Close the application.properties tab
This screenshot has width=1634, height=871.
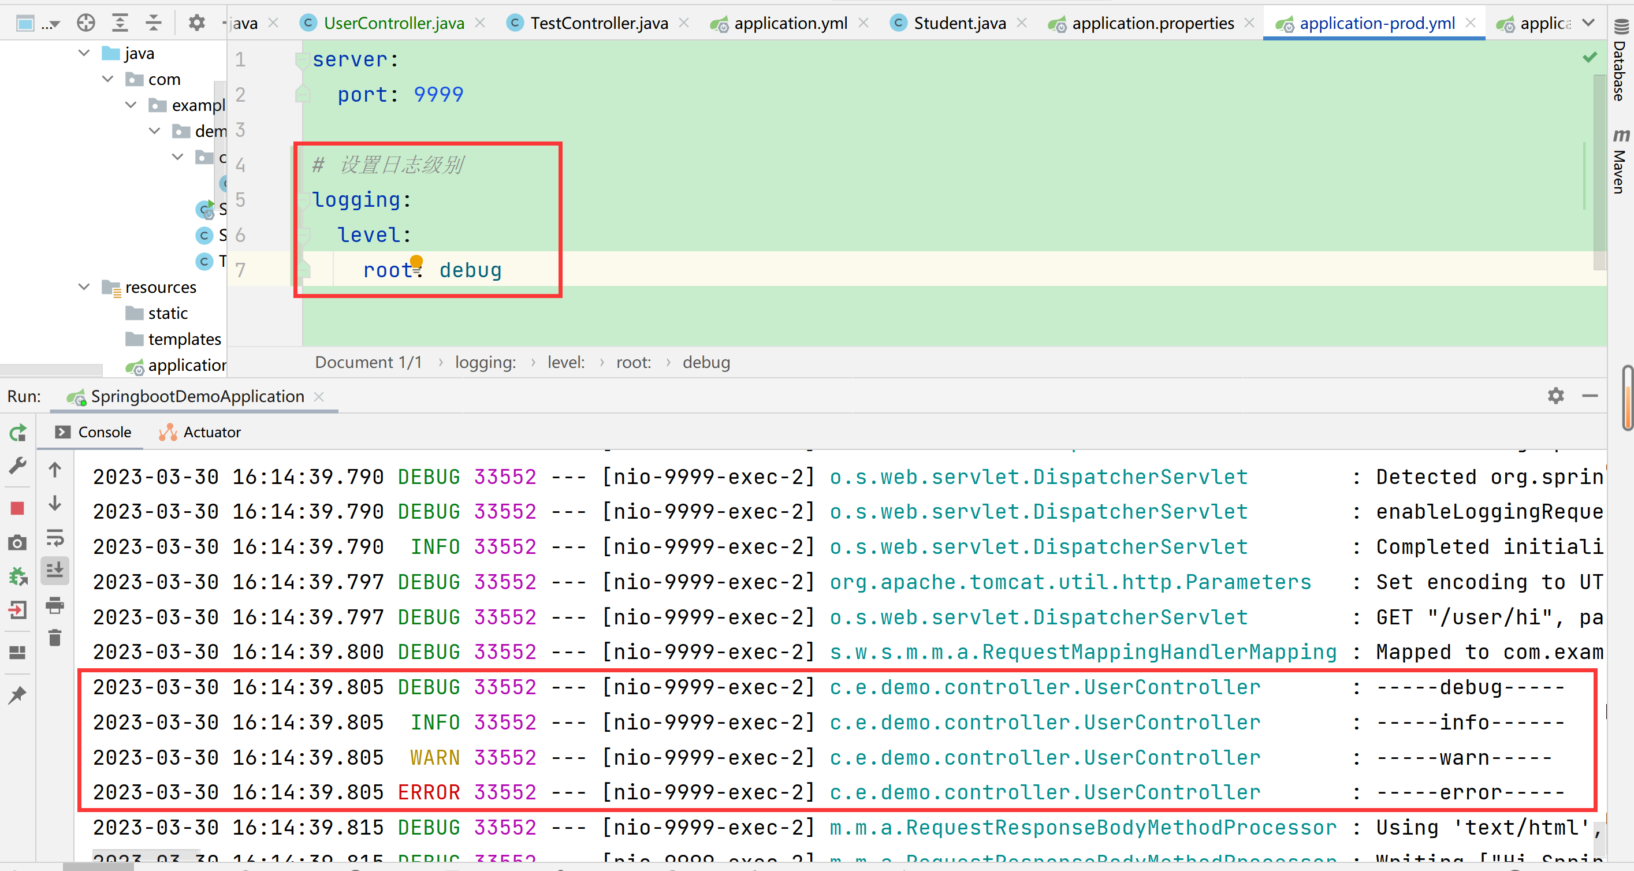pos(1249,24)
